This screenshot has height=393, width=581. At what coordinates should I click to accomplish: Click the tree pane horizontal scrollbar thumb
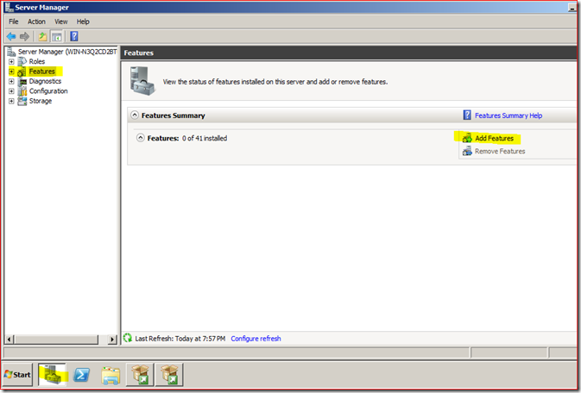[56, 339]
